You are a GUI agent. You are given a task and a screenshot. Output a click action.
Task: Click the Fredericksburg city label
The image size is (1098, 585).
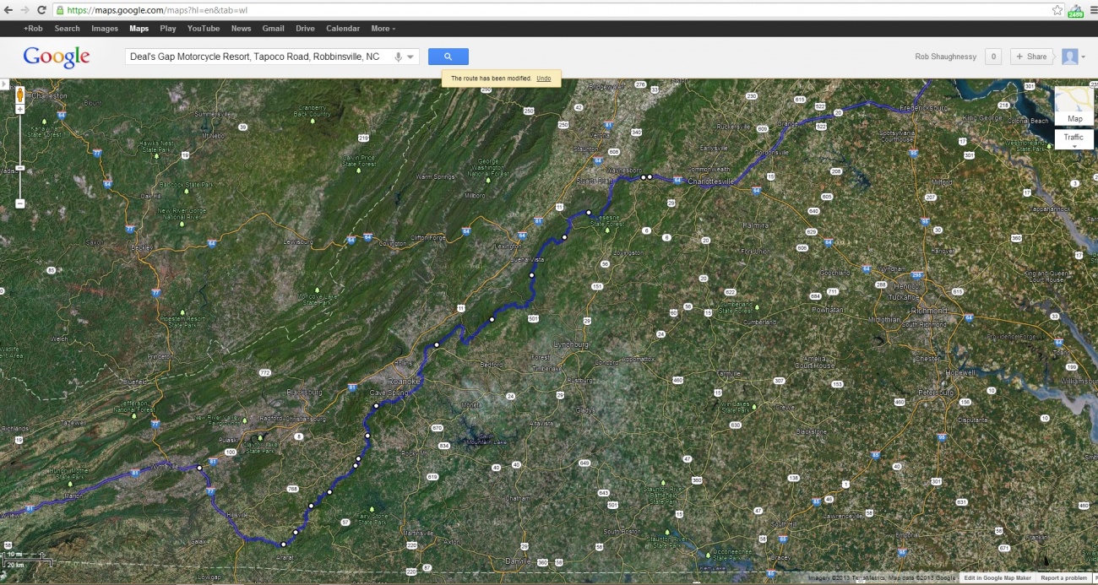point(925,108)
